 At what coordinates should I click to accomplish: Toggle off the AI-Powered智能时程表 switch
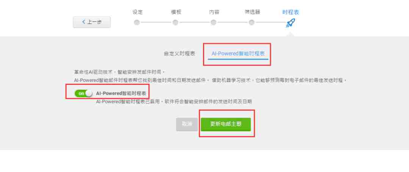pyautogui.click(x=83, y=94)
